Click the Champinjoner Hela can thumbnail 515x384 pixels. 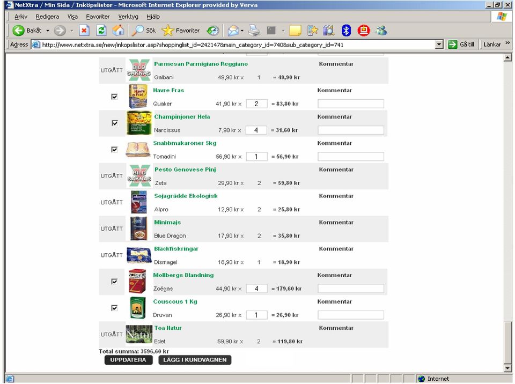click(139, 123)
